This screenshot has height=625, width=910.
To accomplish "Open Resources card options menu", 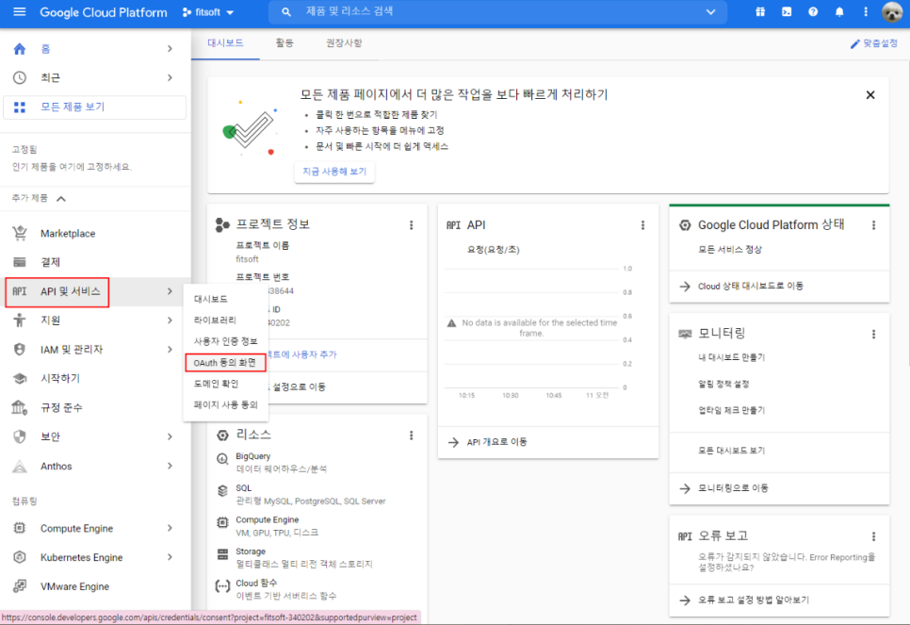I will 412,436.
